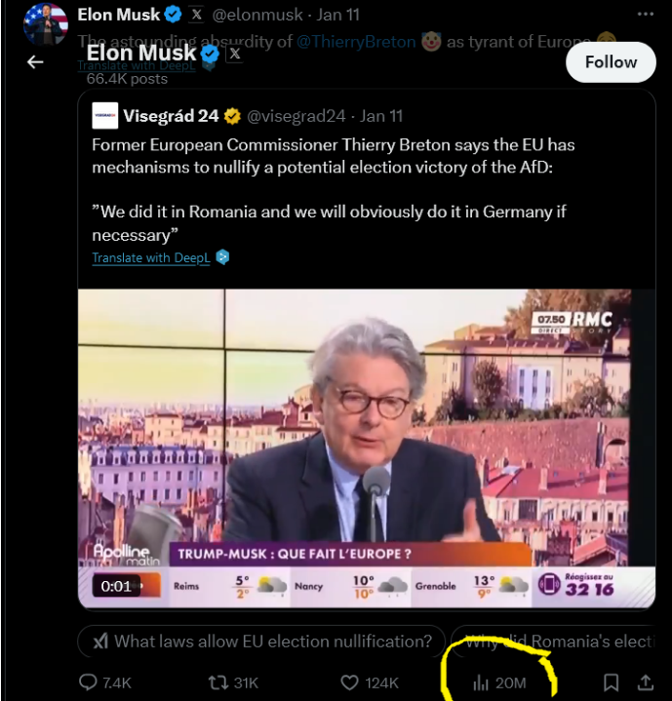This screenshot has width=672, height=701.
Task: Play the Thierry Breton video
Action: tap(353, 448)
